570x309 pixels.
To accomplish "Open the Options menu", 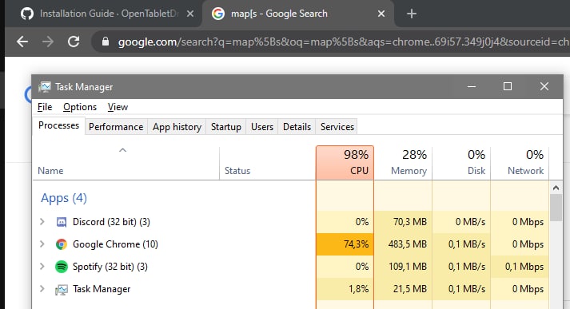I will tap(80, 107).
